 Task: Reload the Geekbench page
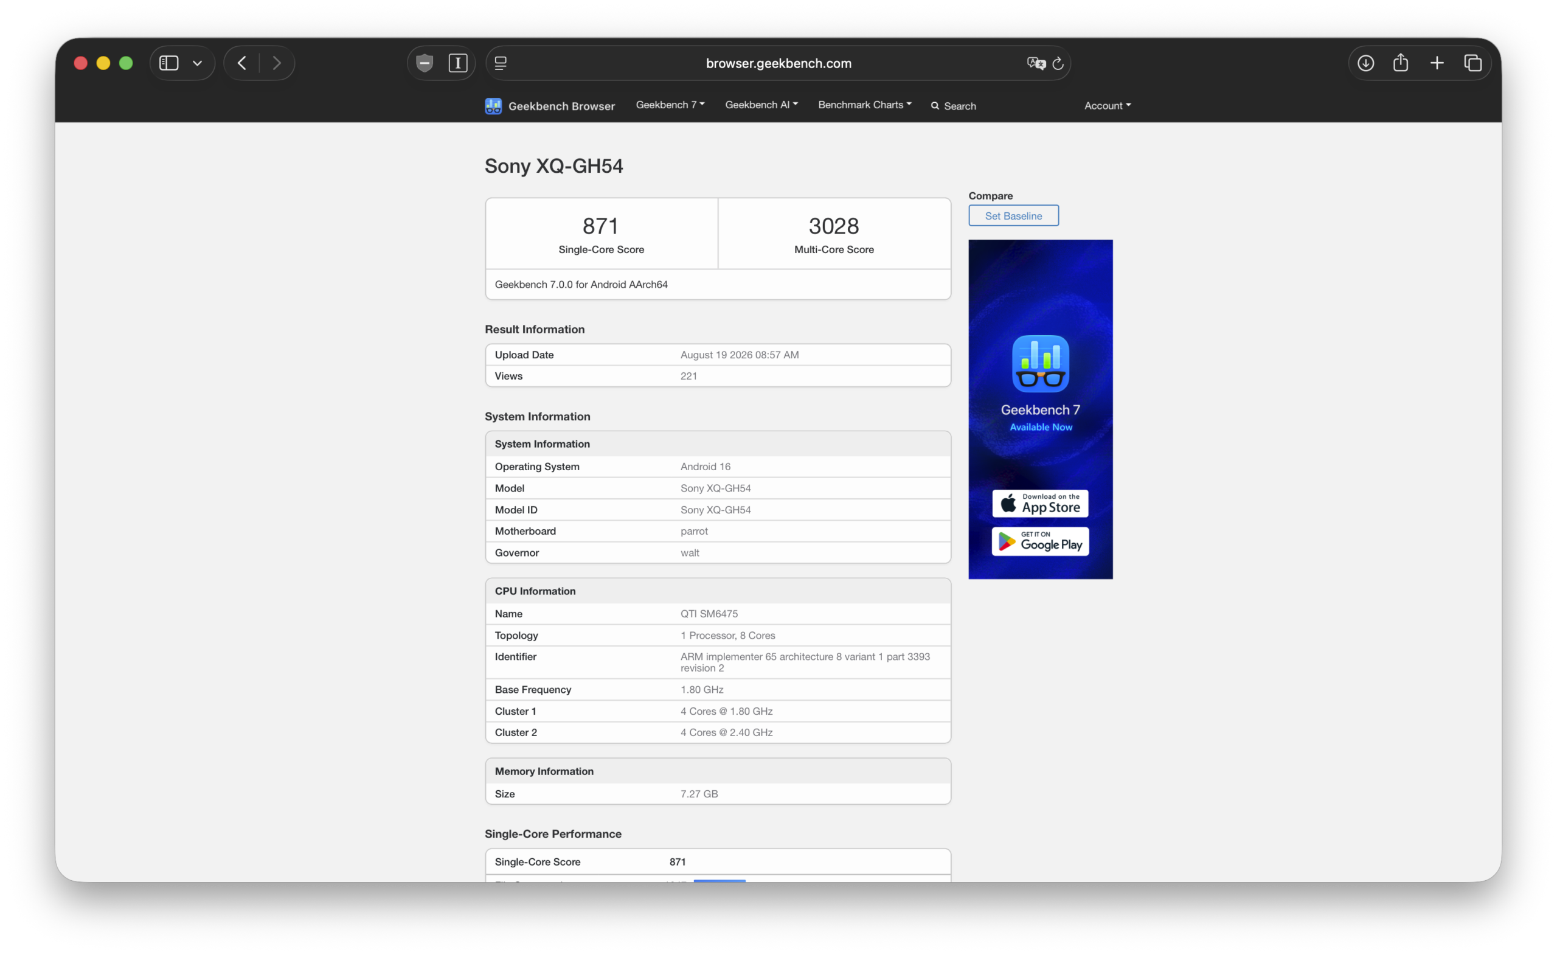1058,63
